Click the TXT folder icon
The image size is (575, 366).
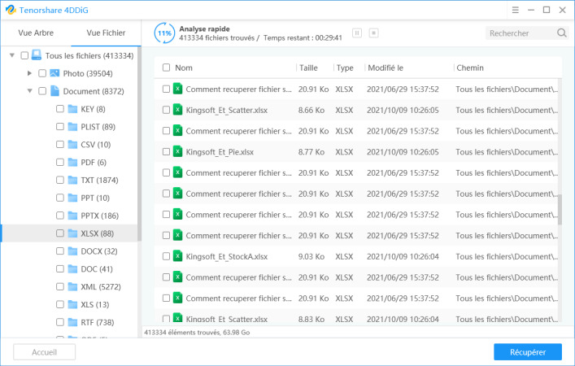point(72,180)
